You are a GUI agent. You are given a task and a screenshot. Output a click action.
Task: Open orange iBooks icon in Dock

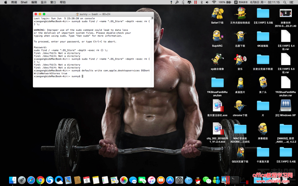[161, 180]
